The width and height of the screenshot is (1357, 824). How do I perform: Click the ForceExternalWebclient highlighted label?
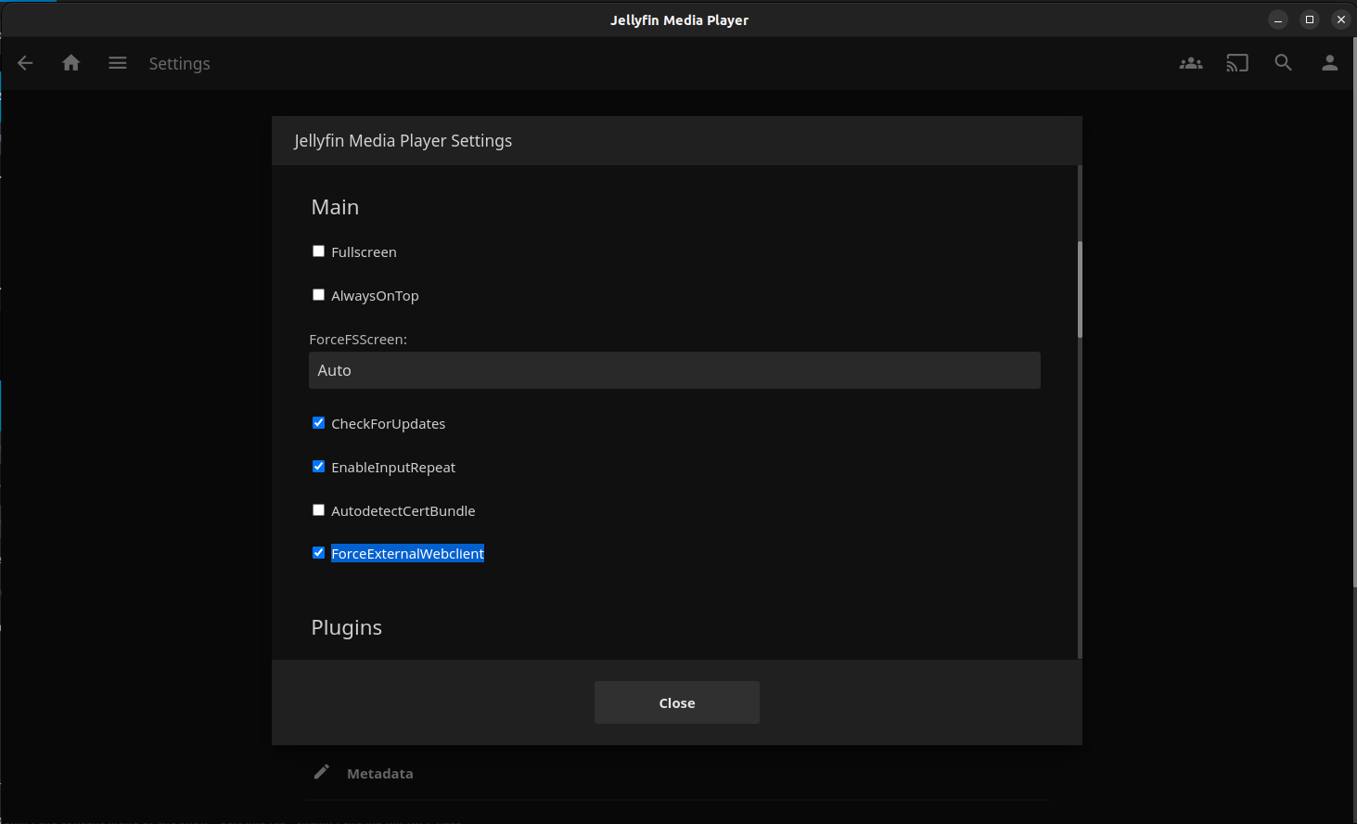pyautogui.click(x=407, y=554)
